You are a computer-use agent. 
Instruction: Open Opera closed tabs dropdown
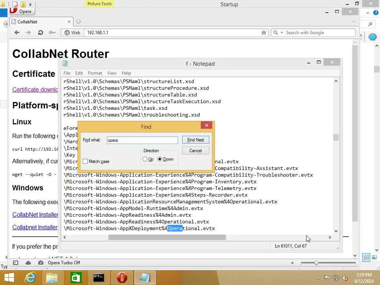click(354, 22)
